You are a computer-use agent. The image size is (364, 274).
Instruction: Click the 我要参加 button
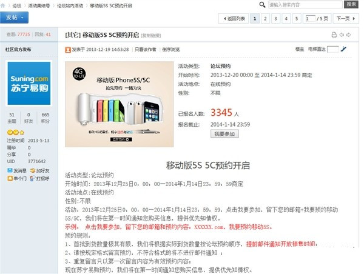tap(224, 134)
